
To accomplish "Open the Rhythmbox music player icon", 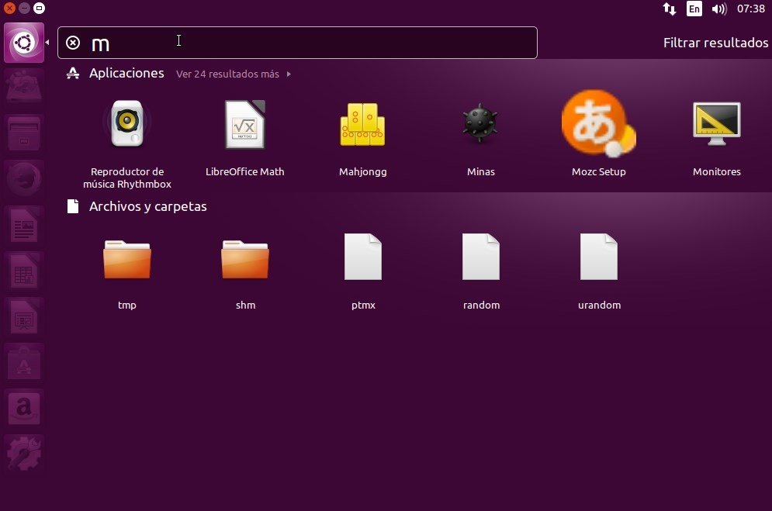I will click(127, 123).
